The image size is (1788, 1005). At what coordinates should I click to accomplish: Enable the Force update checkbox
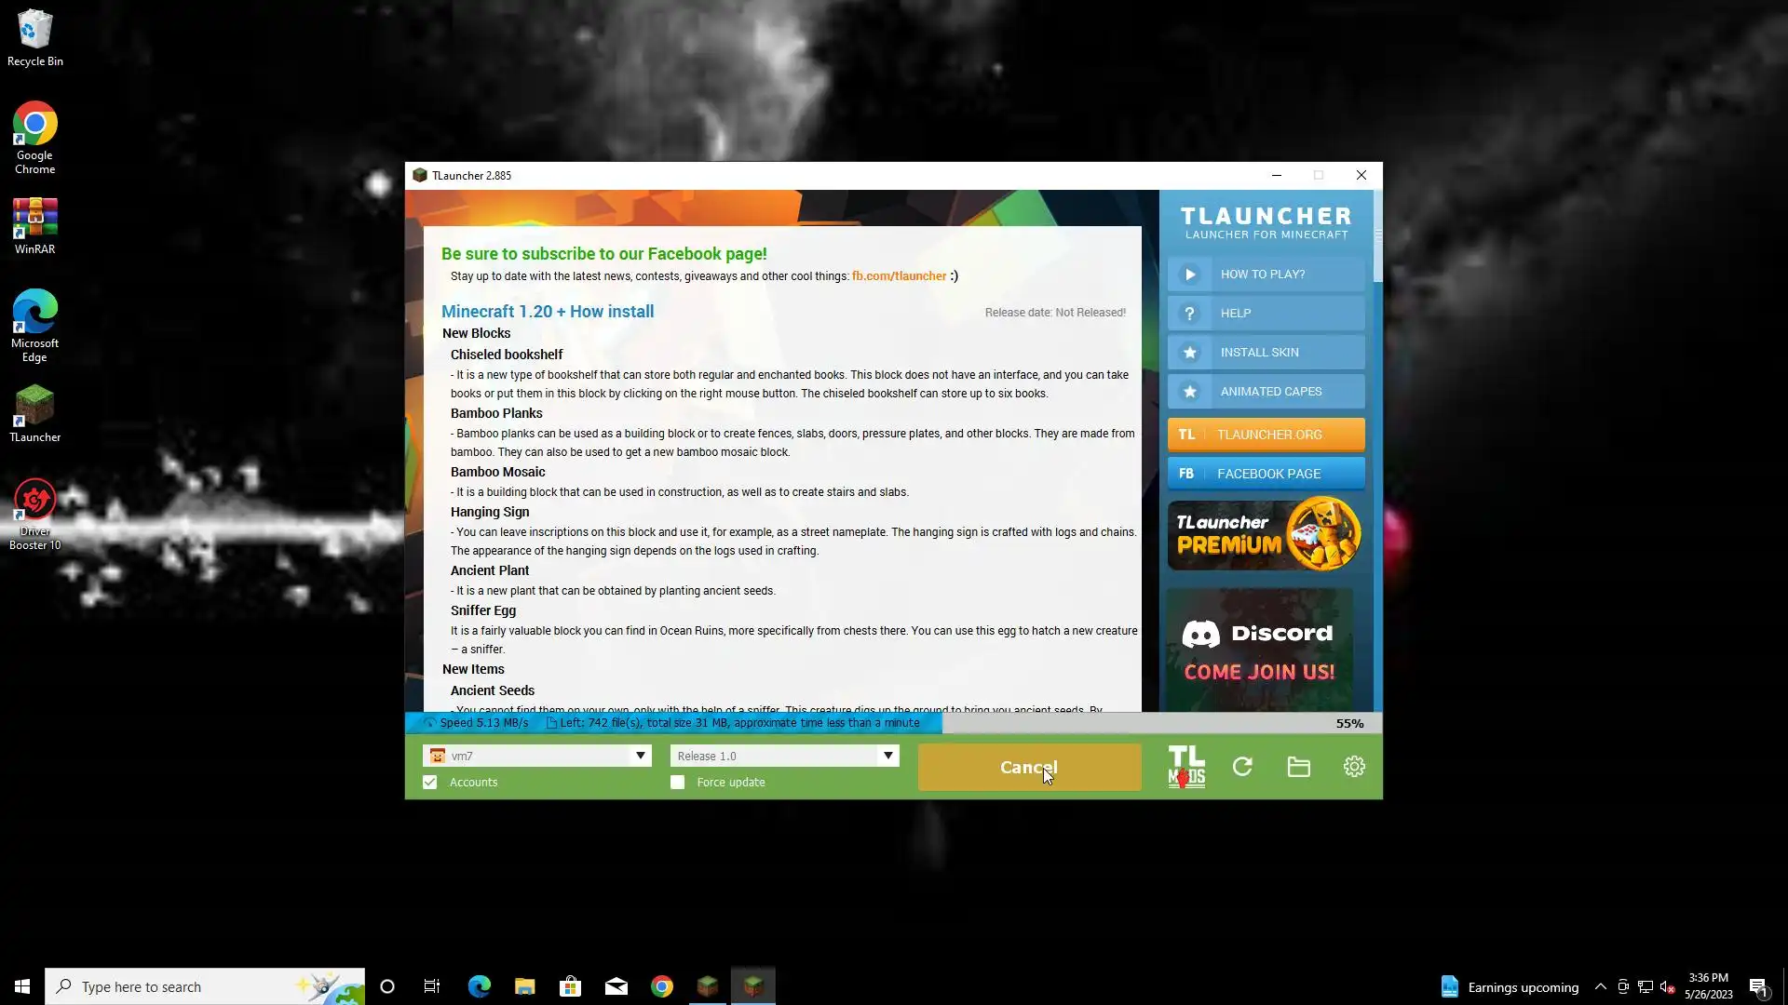[678, 783]
